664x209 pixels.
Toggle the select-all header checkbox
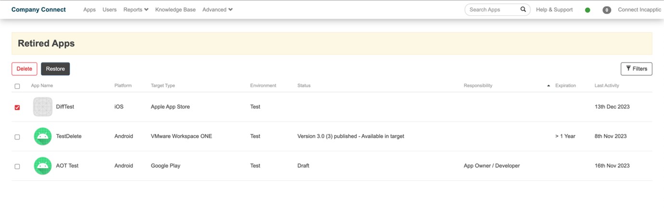(17, 86)
